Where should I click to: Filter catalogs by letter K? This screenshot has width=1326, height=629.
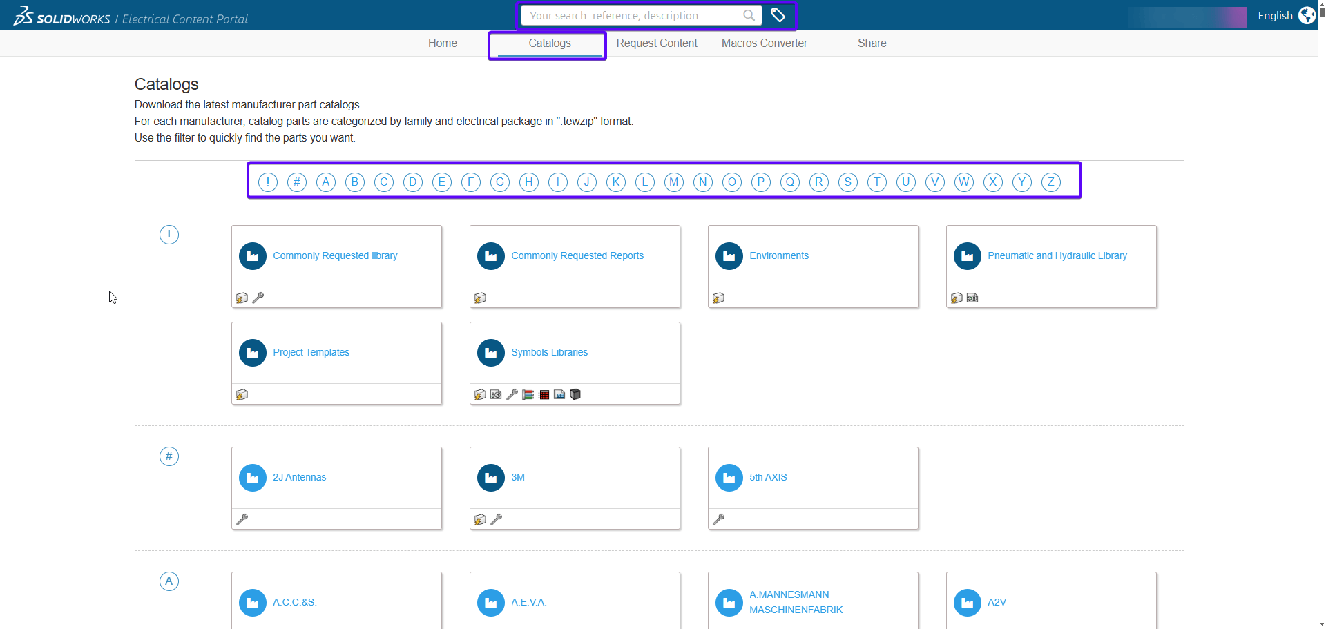[616, 182]
